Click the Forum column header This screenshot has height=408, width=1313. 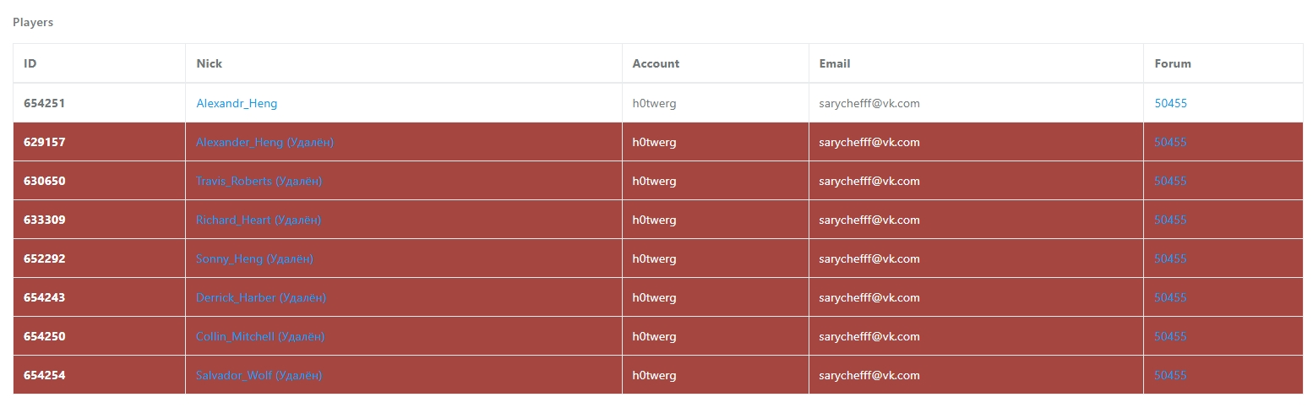[1173, 63]
